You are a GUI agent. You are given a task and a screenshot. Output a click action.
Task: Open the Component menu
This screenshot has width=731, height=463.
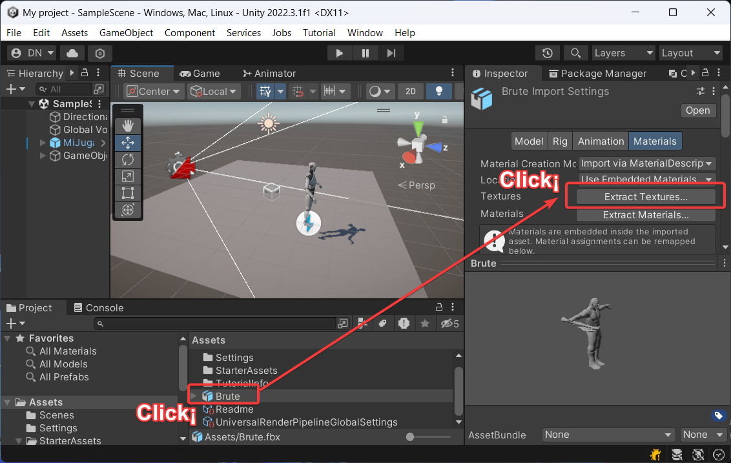pyautogui.click(x=190, y=33)
